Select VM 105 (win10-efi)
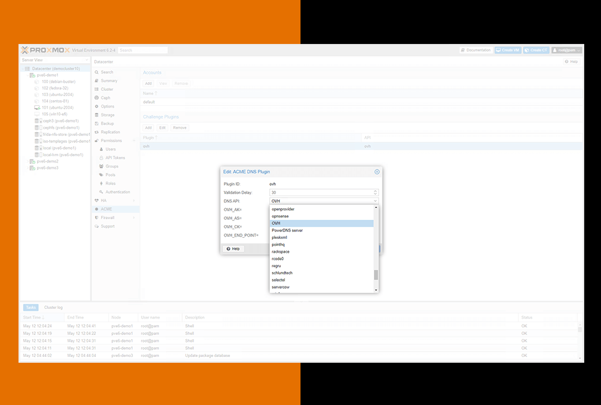601x405 pixels. pyautogui.click(x=54, y=115)
